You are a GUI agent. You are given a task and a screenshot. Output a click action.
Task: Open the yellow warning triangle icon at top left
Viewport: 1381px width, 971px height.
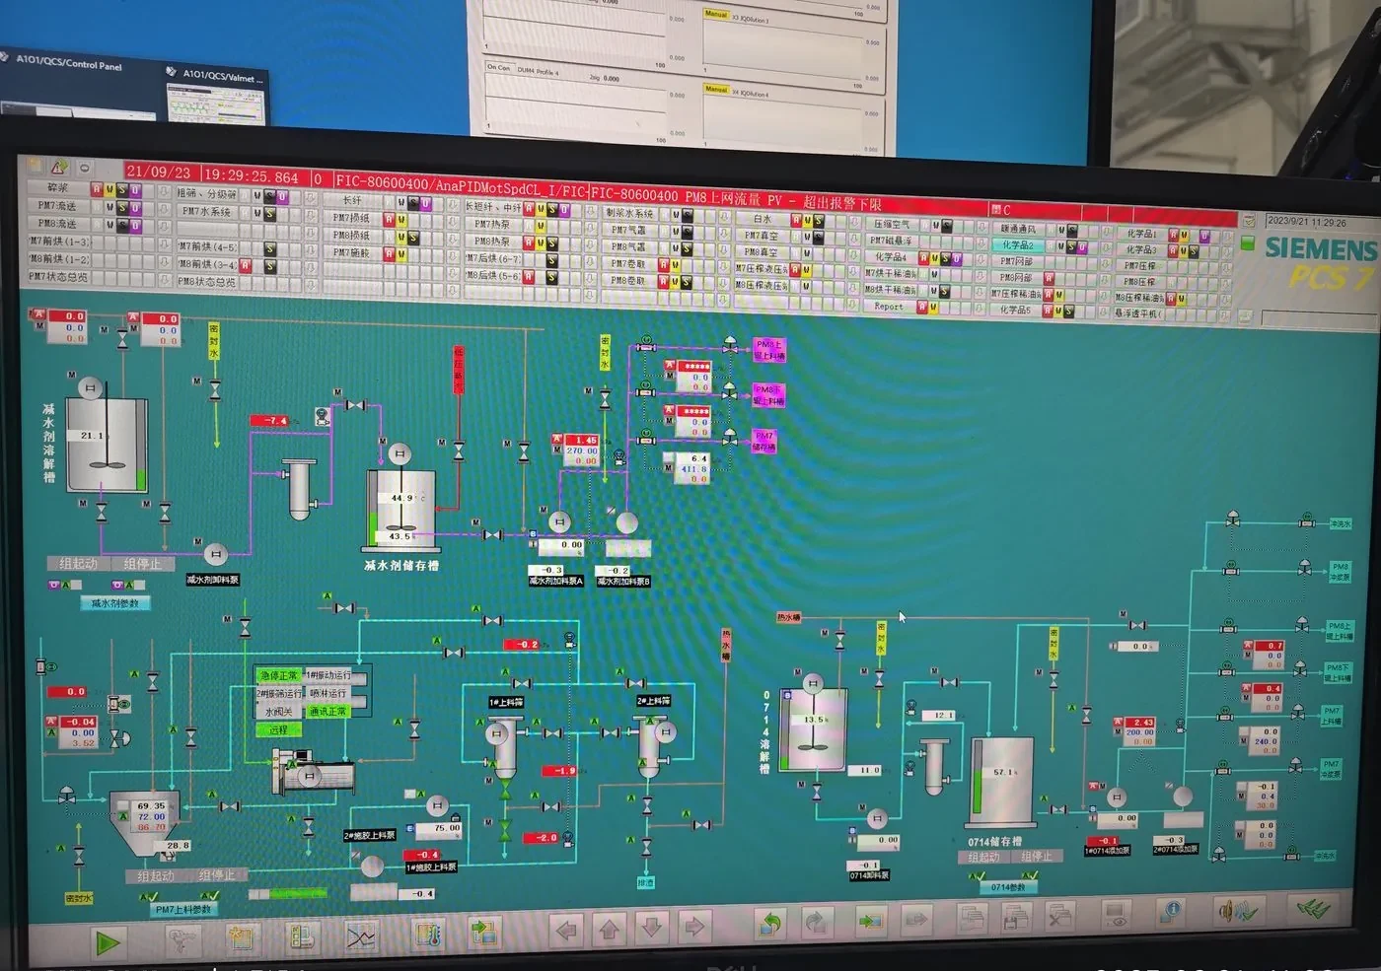click(x=59, y=167)
